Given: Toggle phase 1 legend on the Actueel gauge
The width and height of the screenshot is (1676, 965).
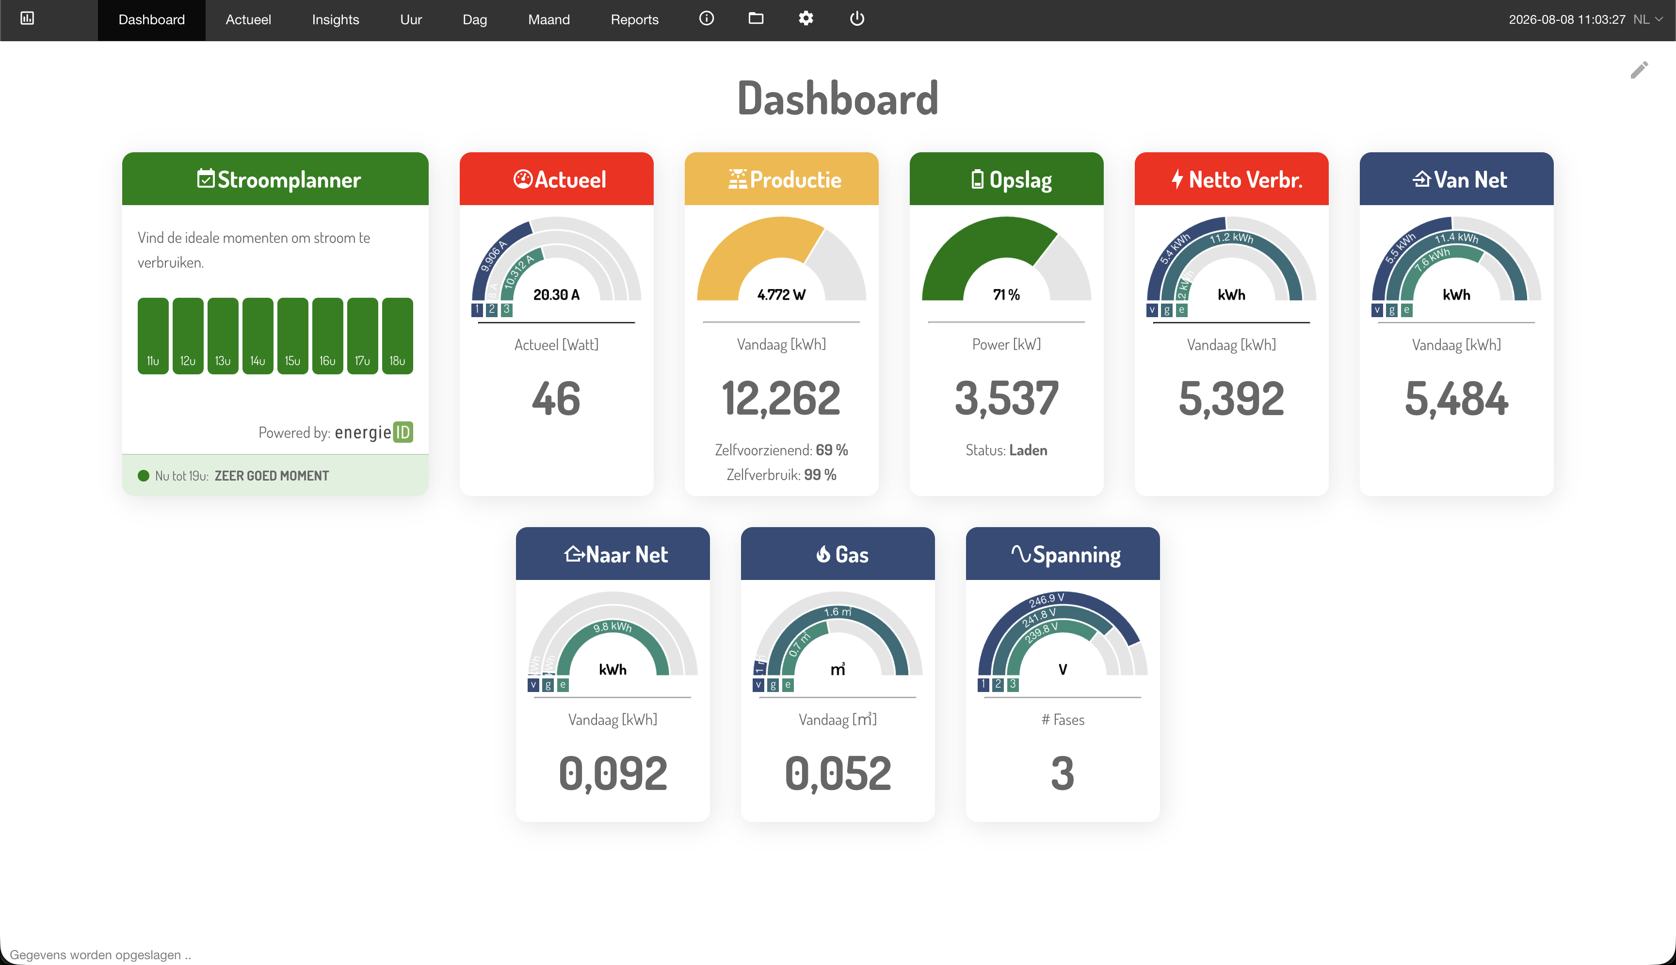Looking at the screenshot, I should tap(477, 309).
